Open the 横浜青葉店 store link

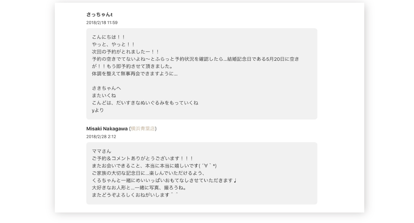tap(143, 129)
